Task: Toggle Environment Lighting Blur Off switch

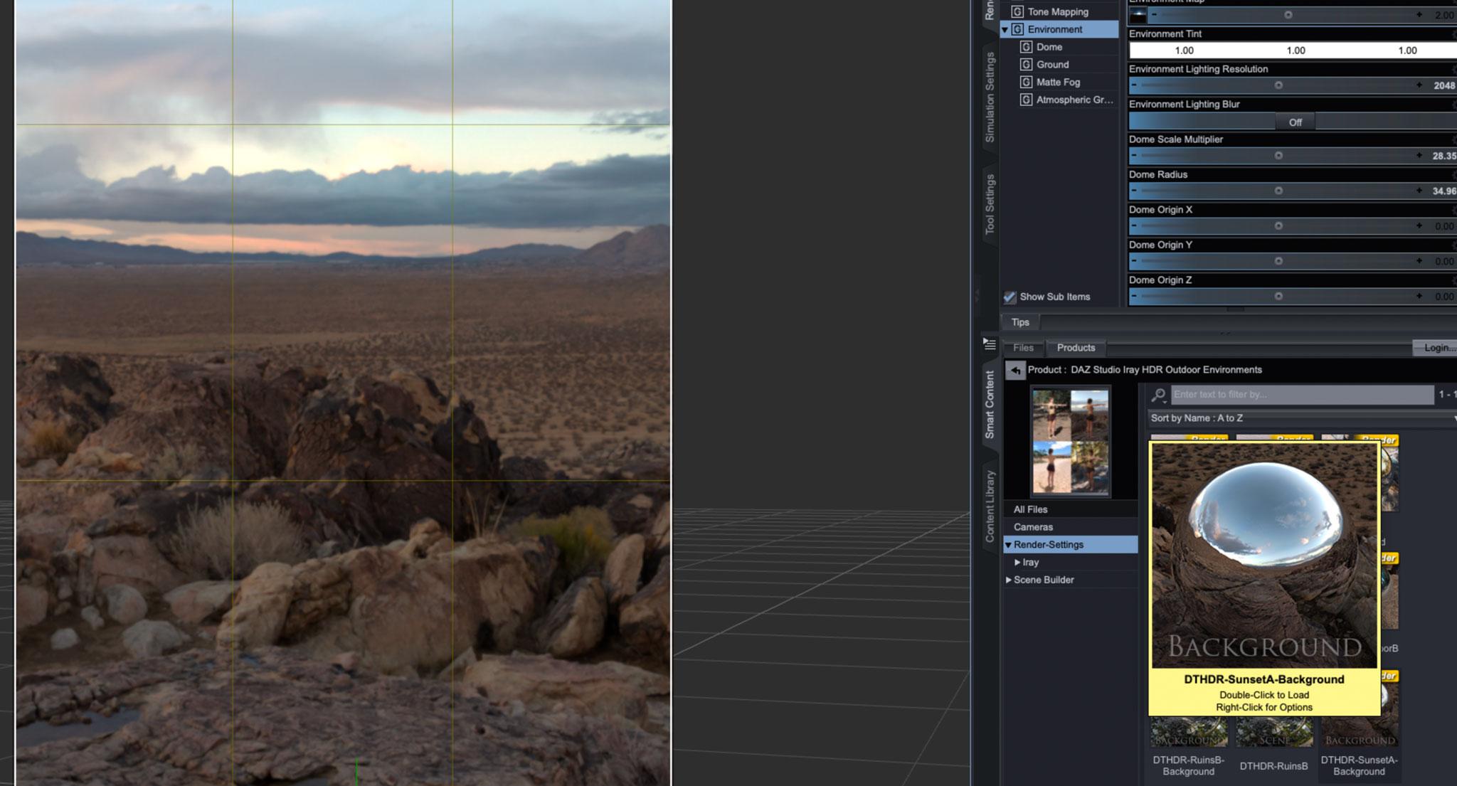Action: click(1295, 122)
